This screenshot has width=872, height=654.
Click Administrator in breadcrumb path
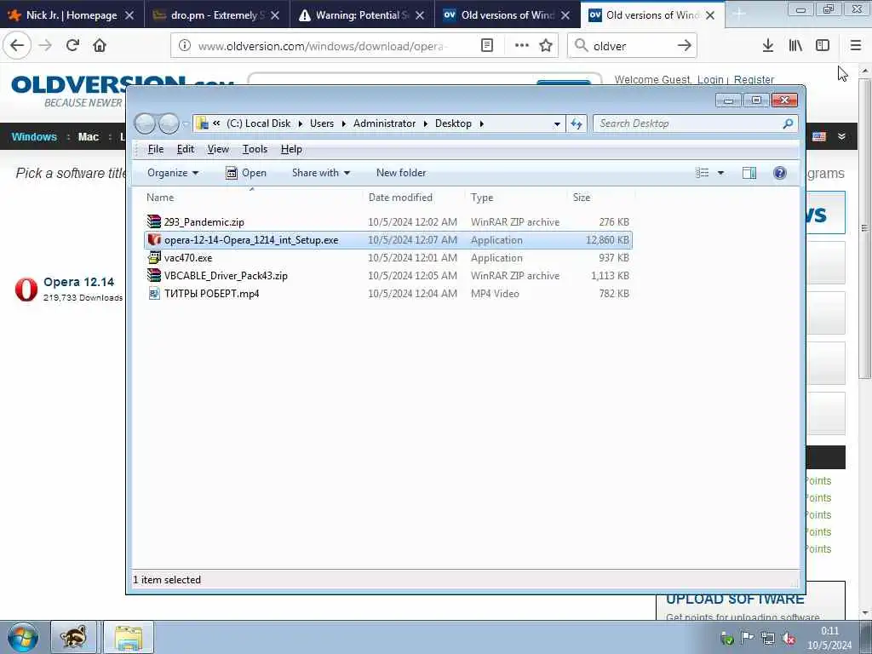[384, 123]
